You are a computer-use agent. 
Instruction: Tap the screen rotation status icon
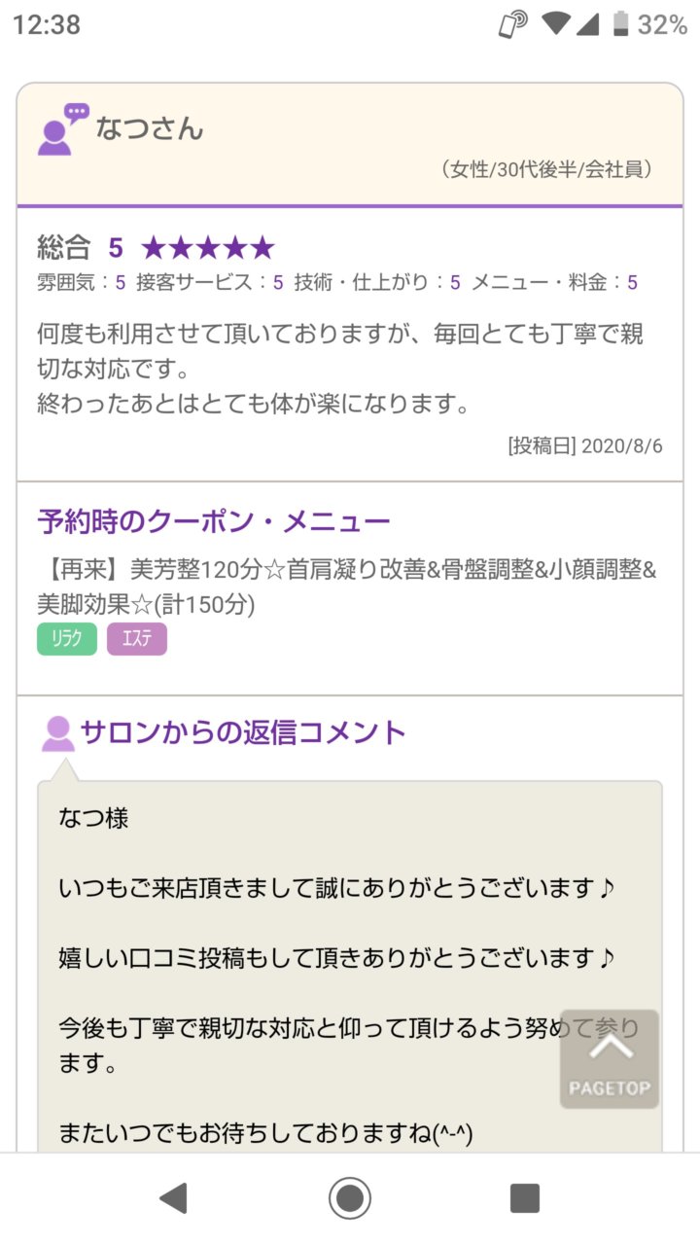coord(512,24)
